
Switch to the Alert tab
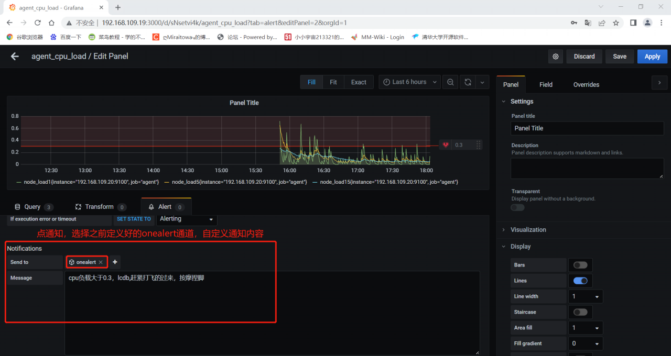click(x=166, y=207)
